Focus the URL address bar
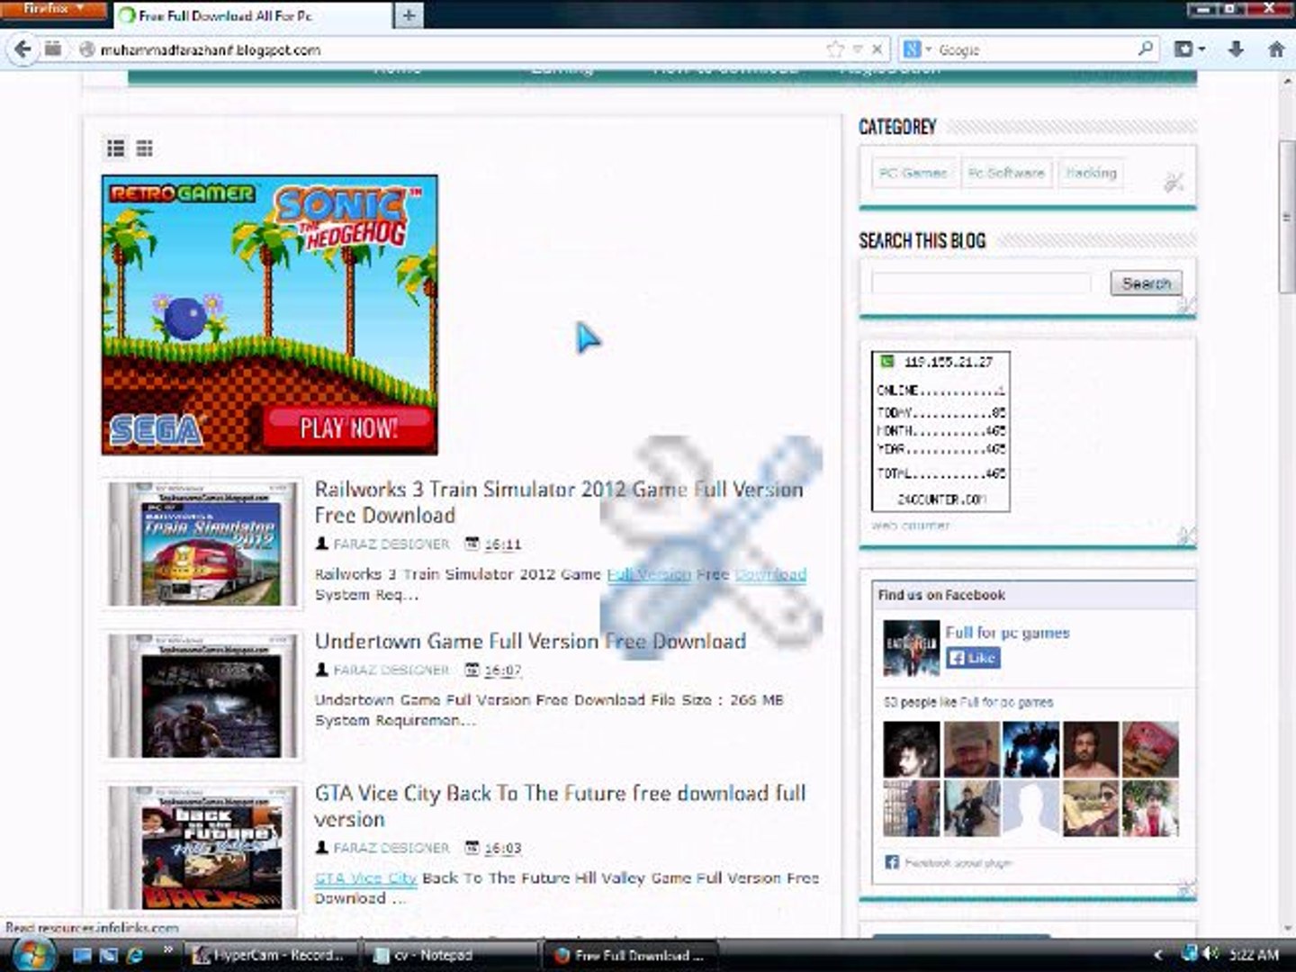Viewport: 1296px width, 972px height. pos(459,49)
